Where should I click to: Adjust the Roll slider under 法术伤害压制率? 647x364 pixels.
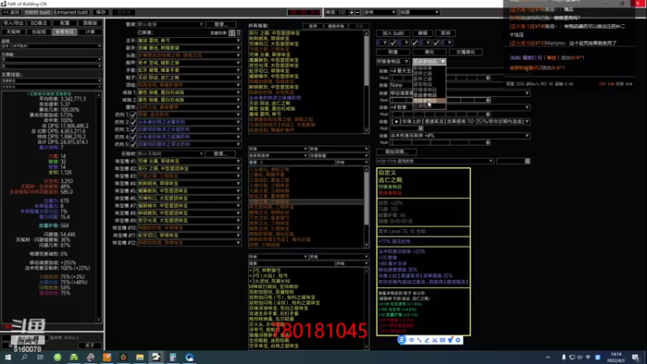point(441,143)
